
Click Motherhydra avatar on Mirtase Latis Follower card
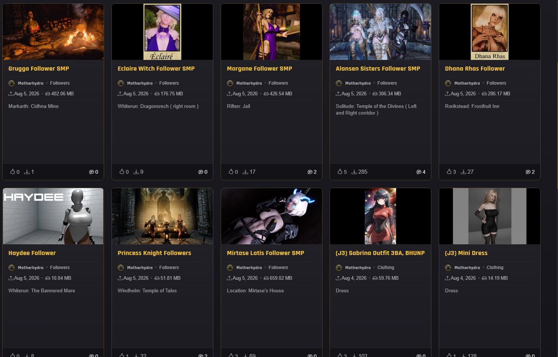pos(230,268)
